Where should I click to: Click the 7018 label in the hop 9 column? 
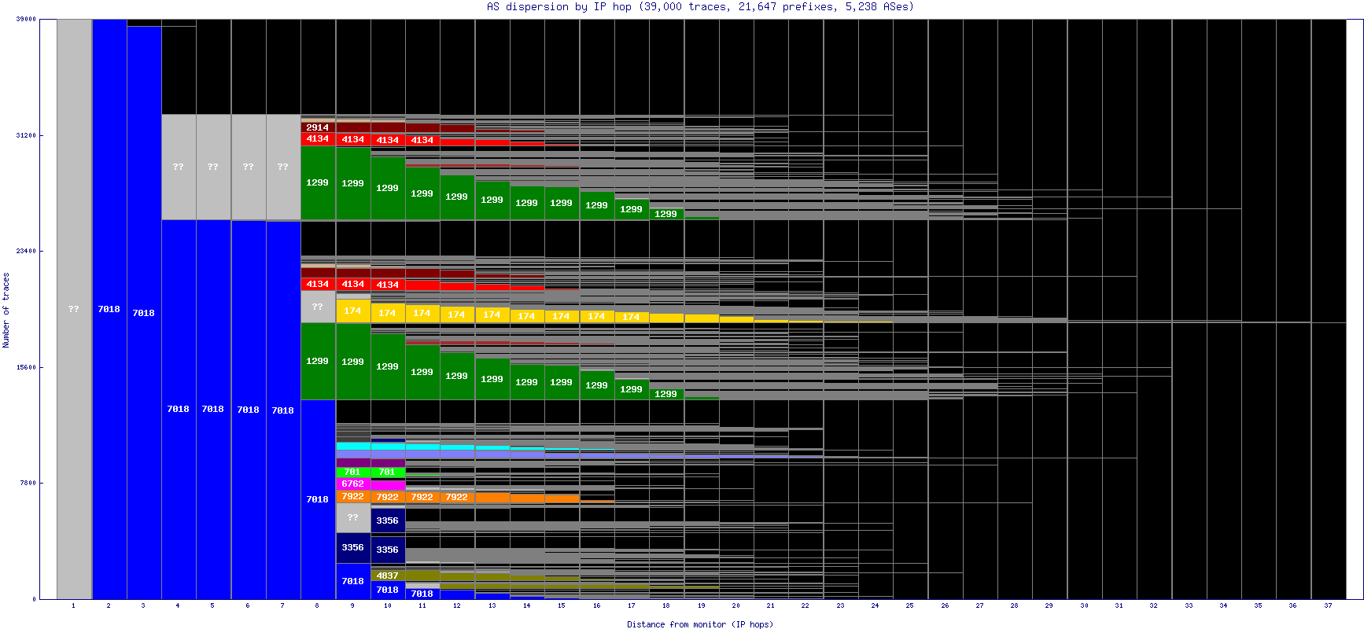[x=352, y=581]
